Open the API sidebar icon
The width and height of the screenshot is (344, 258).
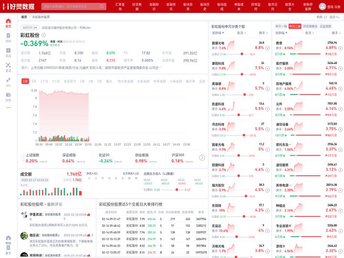click(8, 80)
